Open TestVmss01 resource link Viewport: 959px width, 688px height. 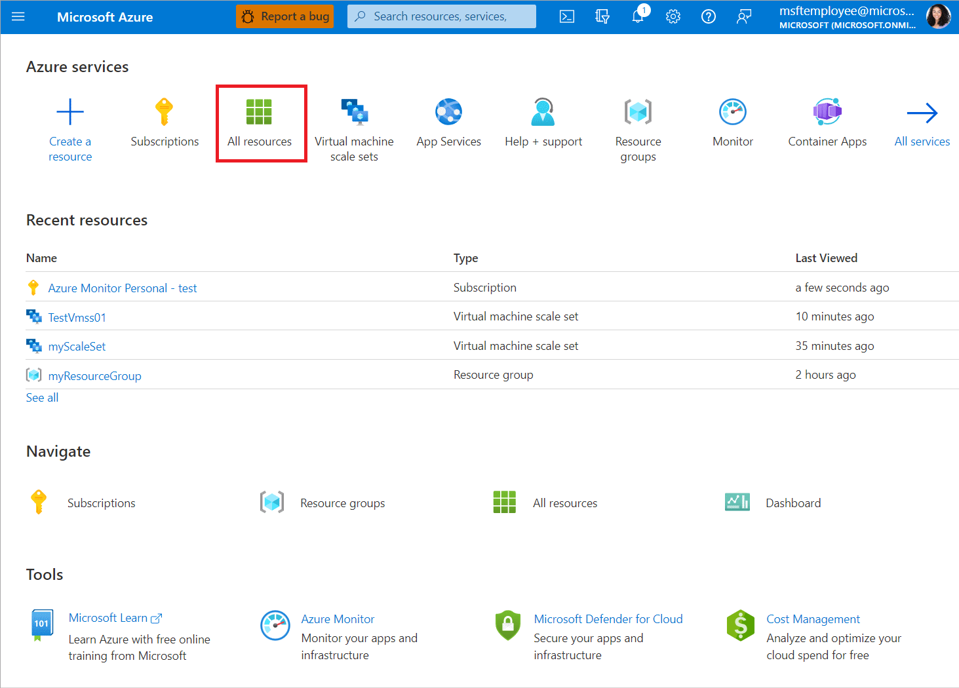pos(77,318)
